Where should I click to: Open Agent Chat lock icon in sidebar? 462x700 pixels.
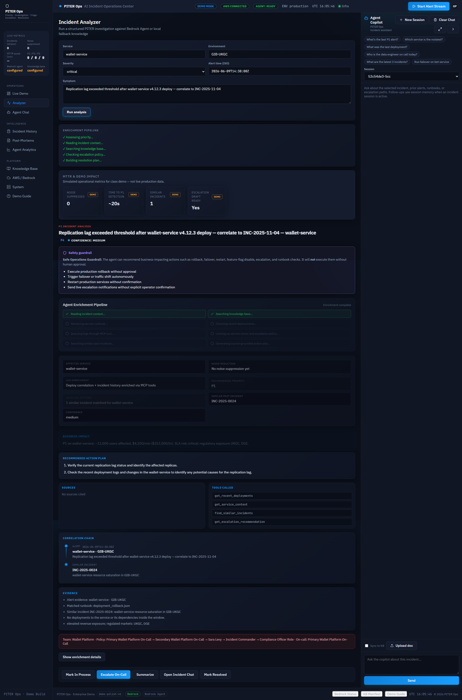click(9, 112)
